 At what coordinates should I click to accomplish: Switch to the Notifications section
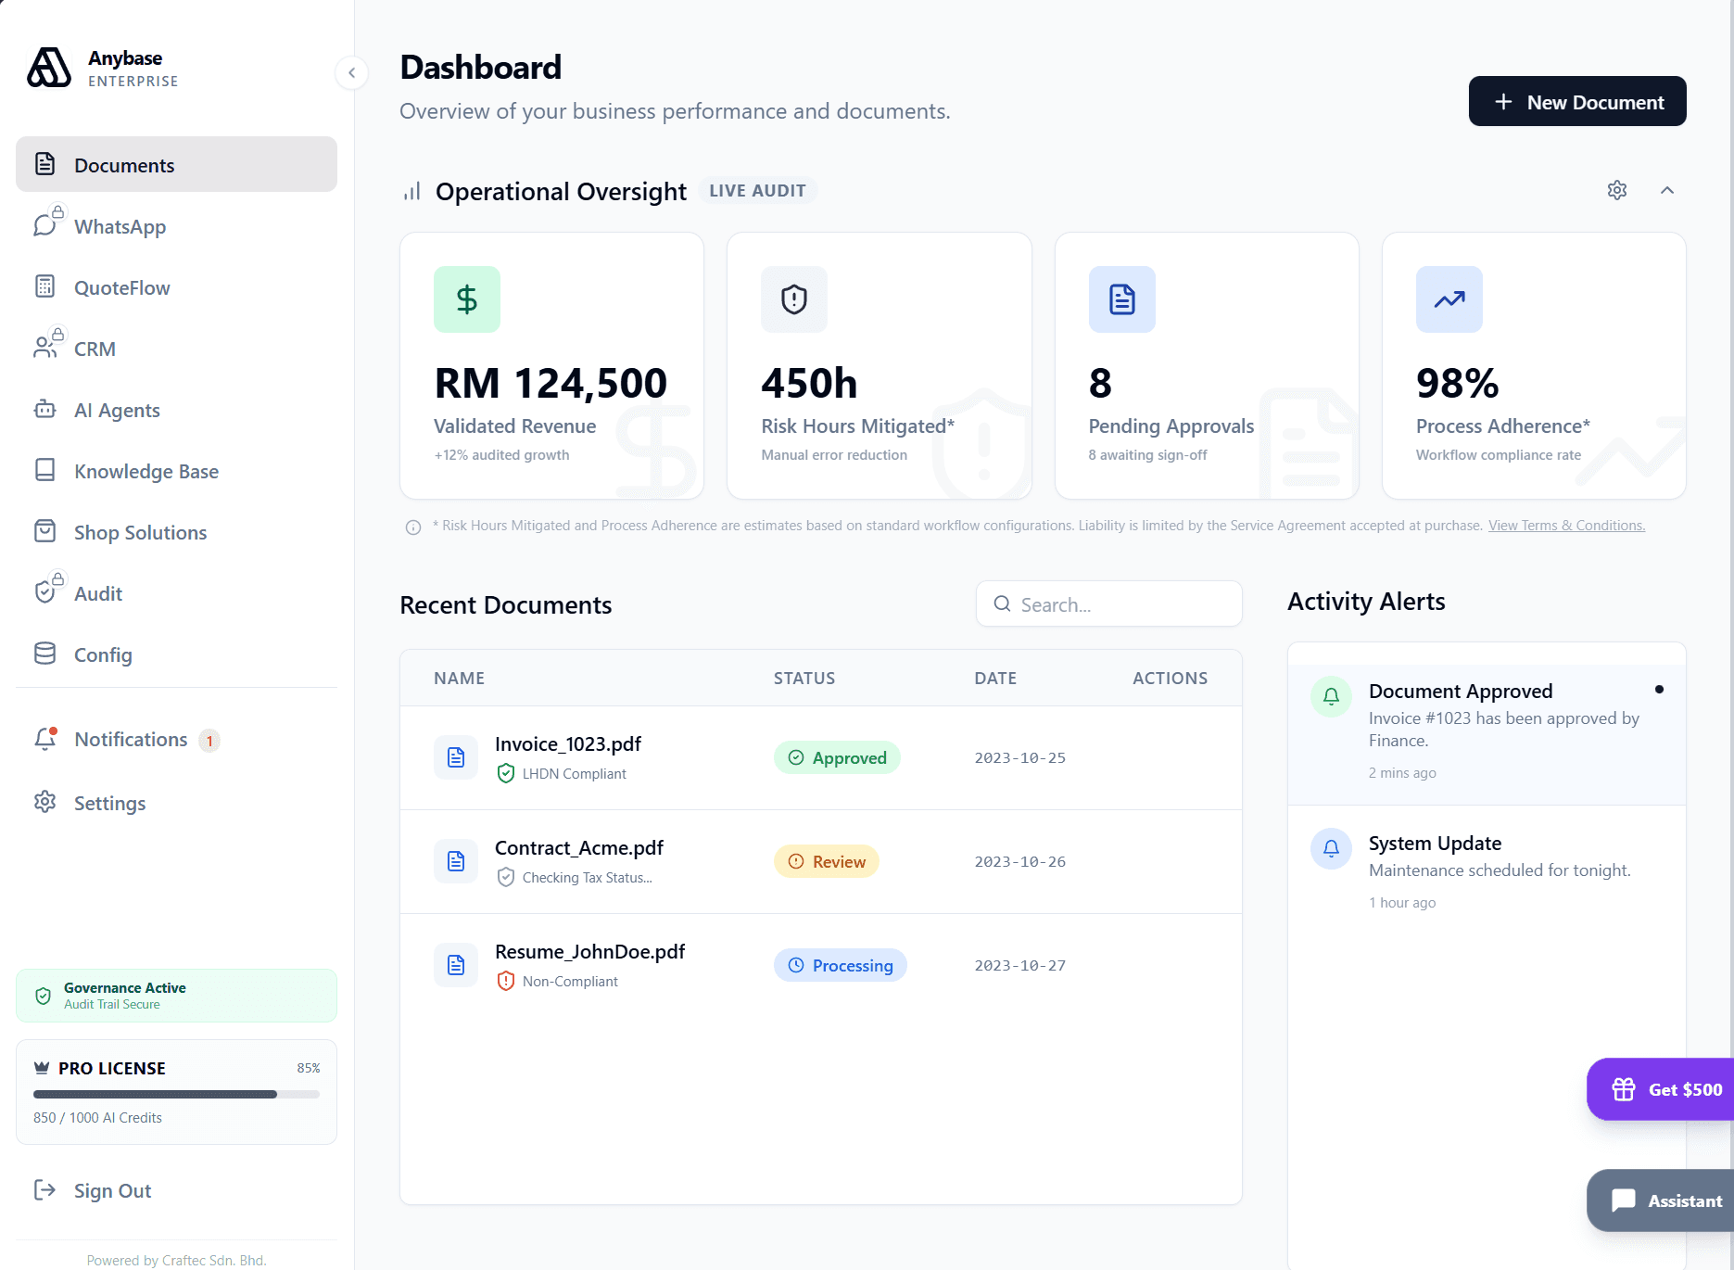click(x=130, y=739)
